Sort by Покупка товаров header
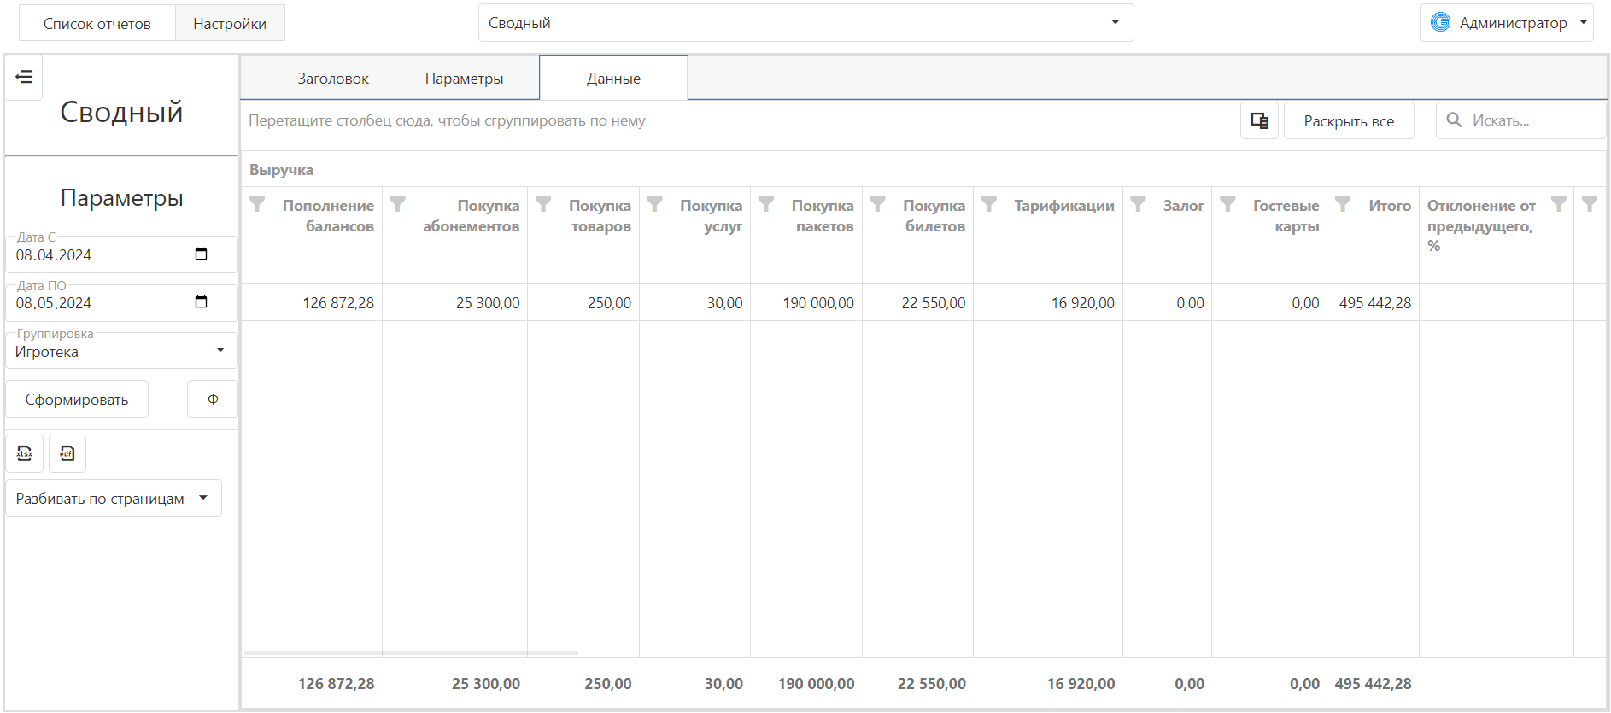This screenshot has height=713, width=1611. click(x=600, y=216)
